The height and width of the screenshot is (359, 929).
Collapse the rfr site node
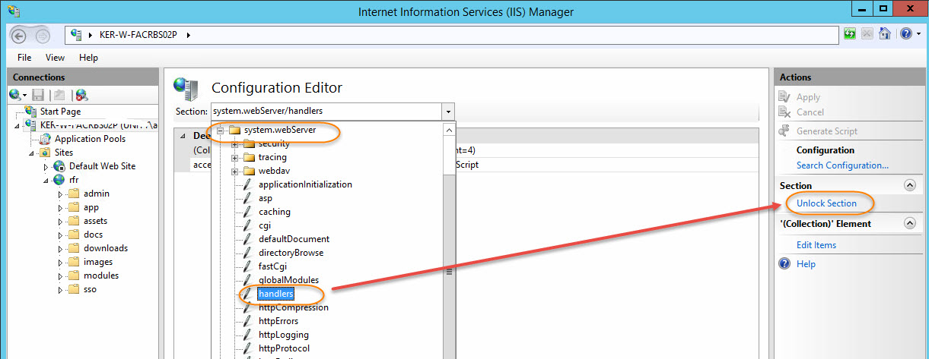pos(46,180)
